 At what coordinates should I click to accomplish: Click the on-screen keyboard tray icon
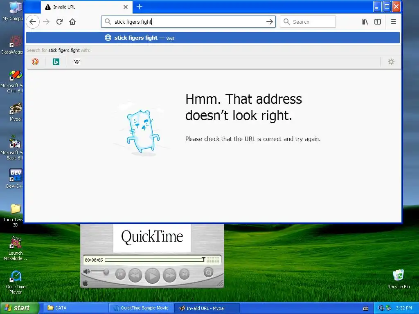(366, 308)
